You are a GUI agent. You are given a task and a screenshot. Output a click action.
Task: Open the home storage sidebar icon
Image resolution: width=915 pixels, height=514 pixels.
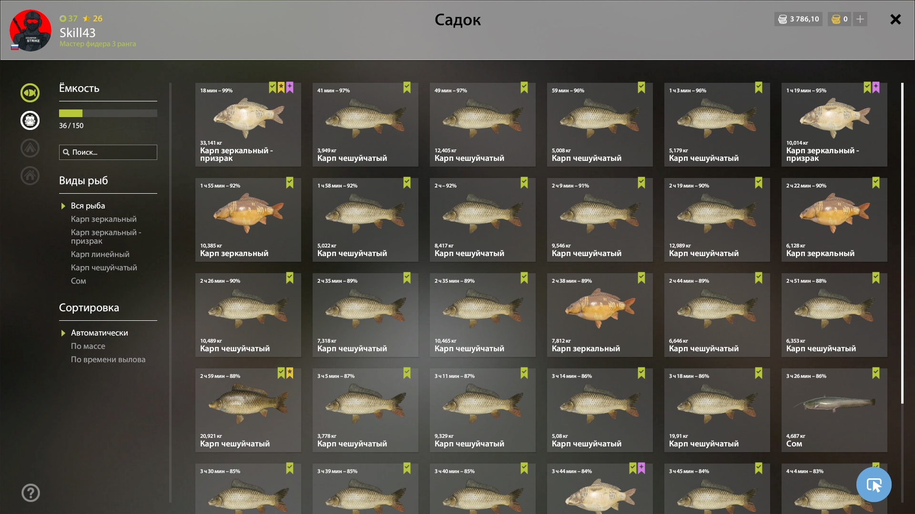point(30,176)
